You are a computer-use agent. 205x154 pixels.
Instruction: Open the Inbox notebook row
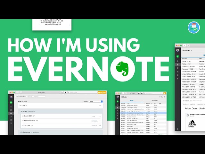pos(61,106)
